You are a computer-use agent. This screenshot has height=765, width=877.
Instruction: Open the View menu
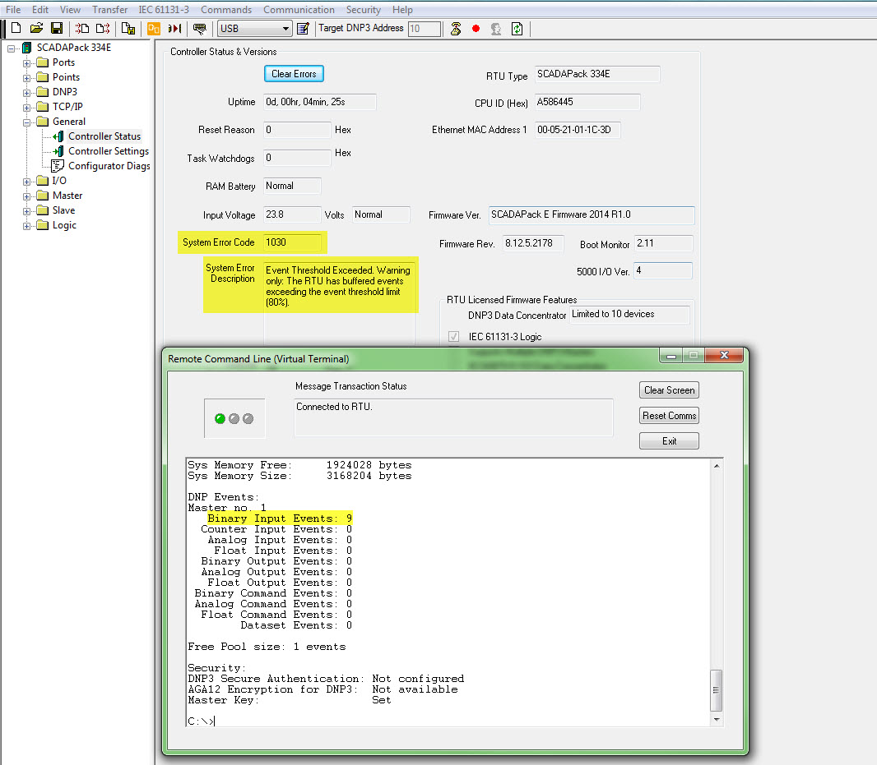point(70,10)
